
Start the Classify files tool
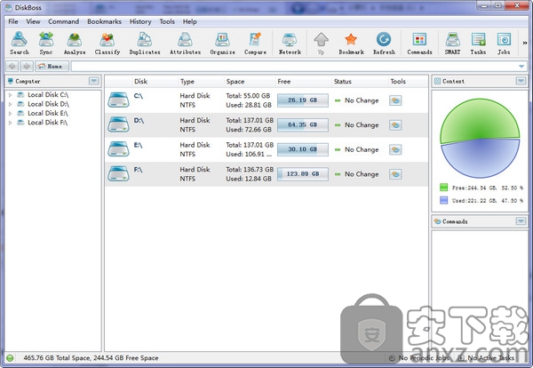107,44
